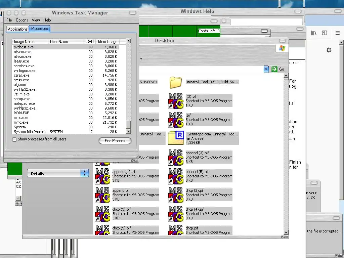Enable Show processes from all users
Image resolution: width=344 pixels, height=258 pixels.
pos(14,139)
